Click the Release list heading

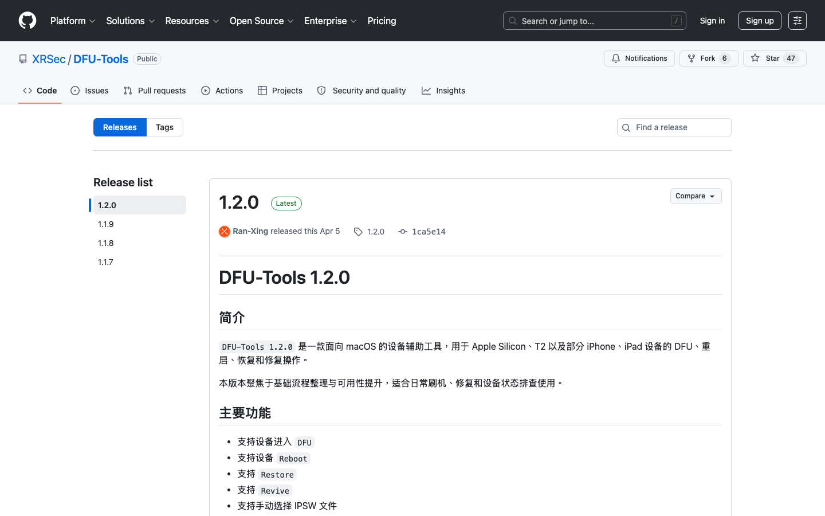pos(123,182)
